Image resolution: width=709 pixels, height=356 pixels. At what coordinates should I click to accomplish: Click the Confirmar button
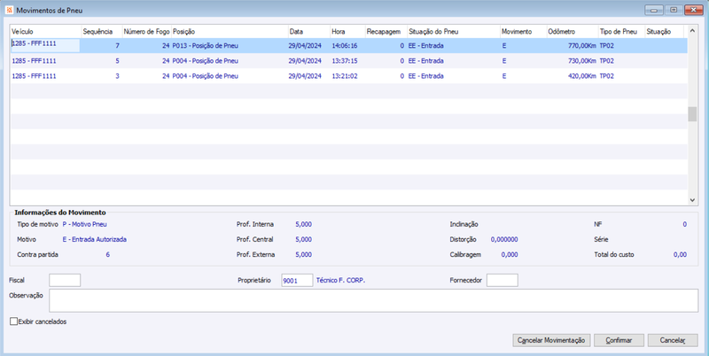pos(619,340)
